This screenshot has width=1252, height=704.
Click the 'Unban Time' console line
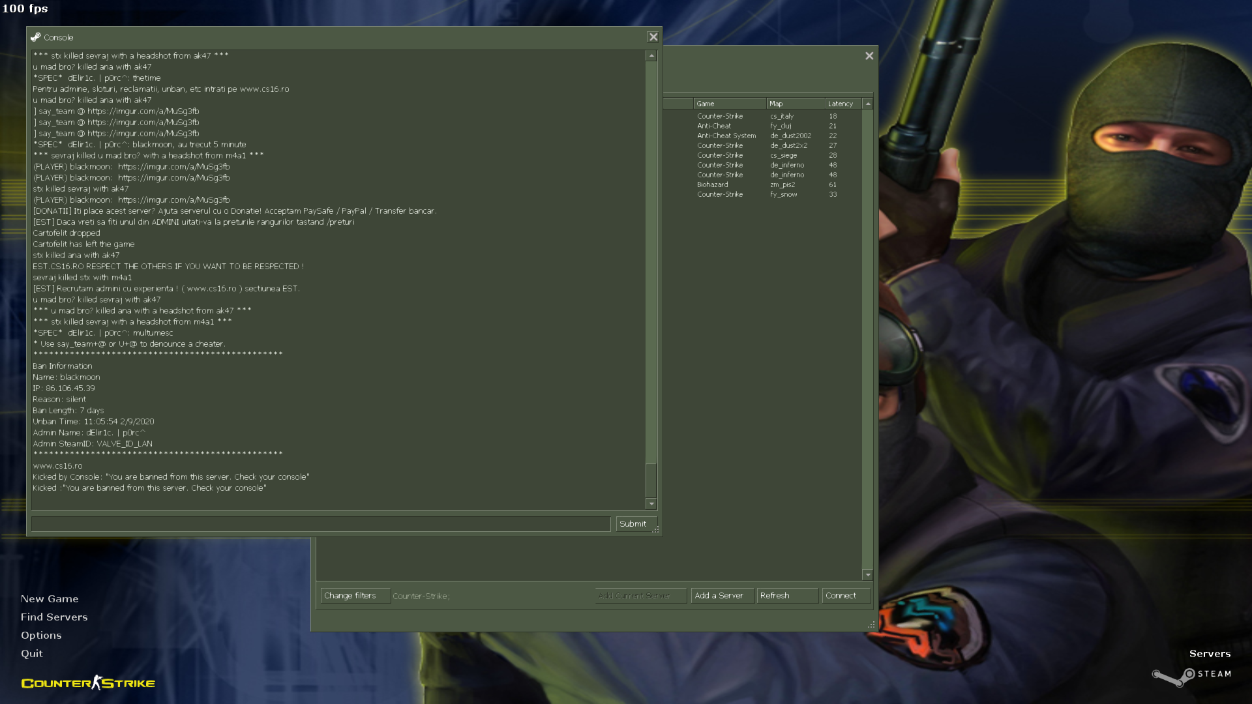tap(93, 422)
